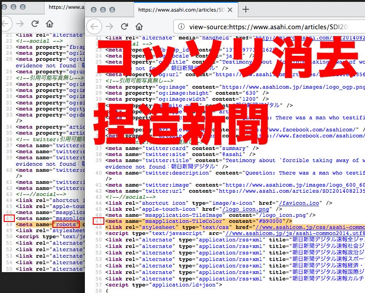This screenshot has height=293, width=365.
Task: Reload the page in front window
Action: pyautogui.click(x=124, y=26)
